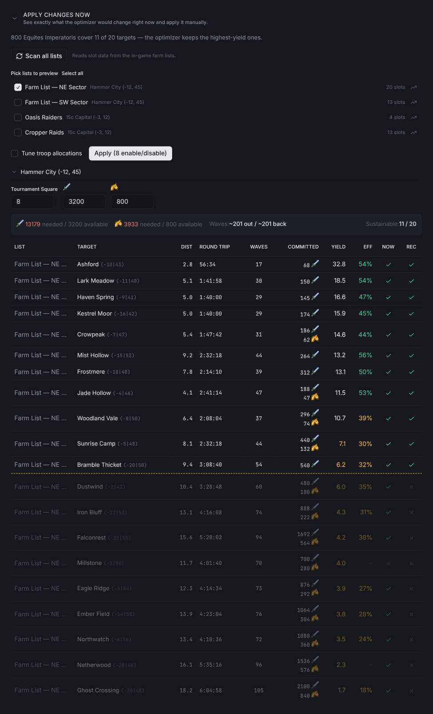
Task: Click Oasis Raiders list arrow icon
Action: pos(413,118)
